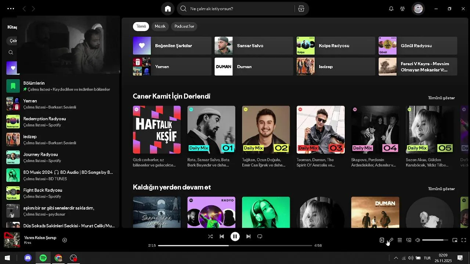The width and height of the screenshot is (470, 264).
Task: Go forward with the right arrow
Action: [x=33, y=9]
